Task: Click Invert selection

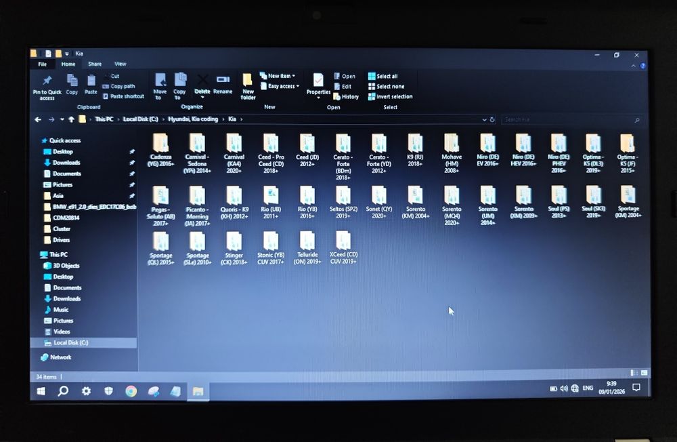Action: [391, 96]
